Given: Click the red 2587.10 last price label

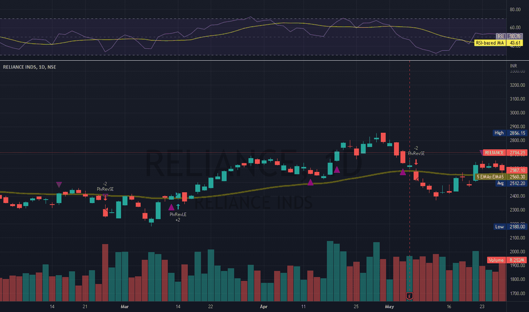Looking at the screenshot, I should [x=517, y=170].
